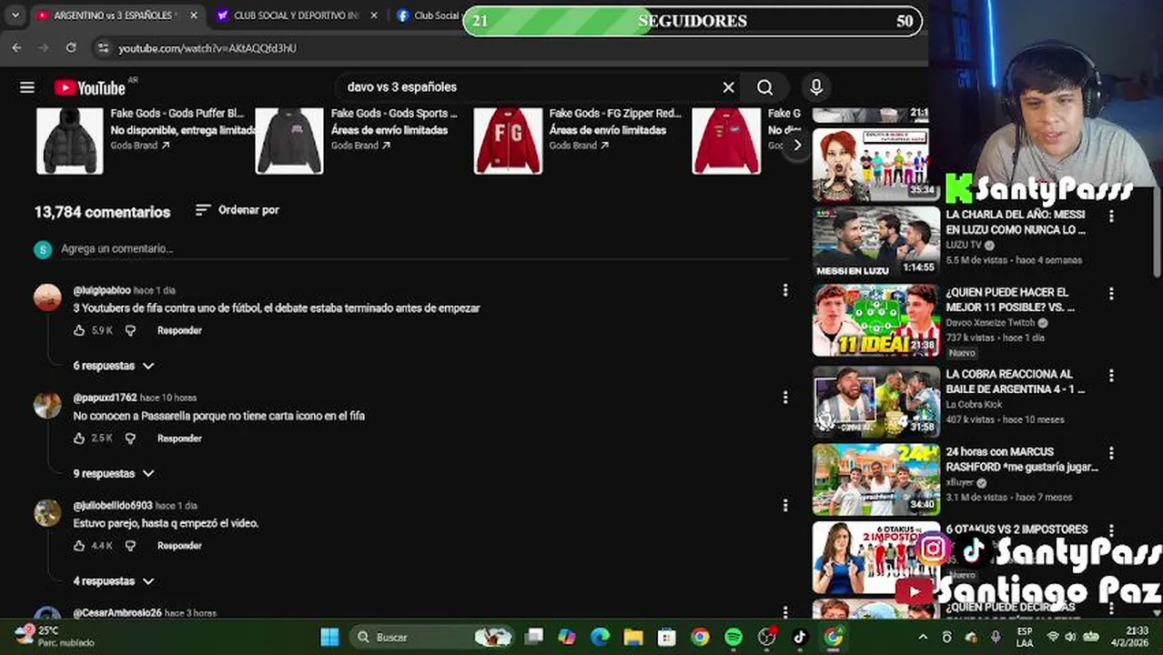Close the ARGENTINO vs 3 ESPAÑOLES tab
Image resolution: width=1163 pixels, height=655 pixels.
click(193, 15)
